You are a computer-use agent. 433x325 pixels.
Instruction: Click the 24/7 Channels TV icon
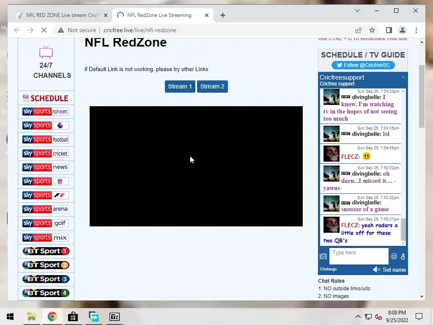tap(46, 52)
